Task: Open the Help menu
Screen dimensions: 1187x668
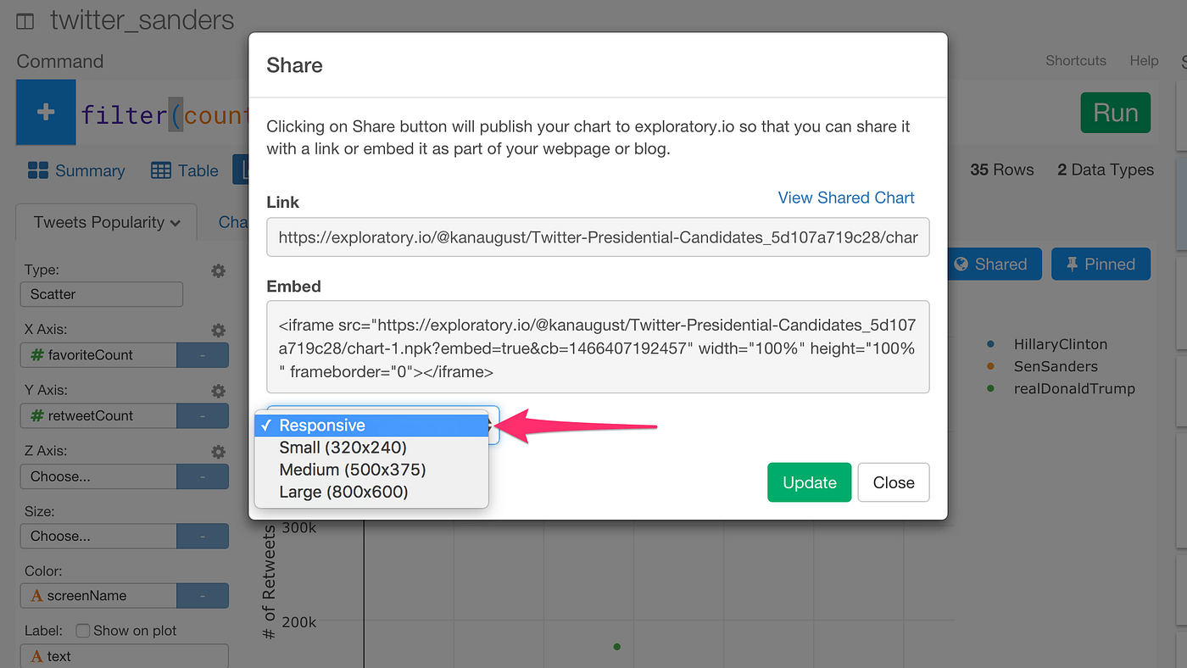Action: (x=1144, y=60)
